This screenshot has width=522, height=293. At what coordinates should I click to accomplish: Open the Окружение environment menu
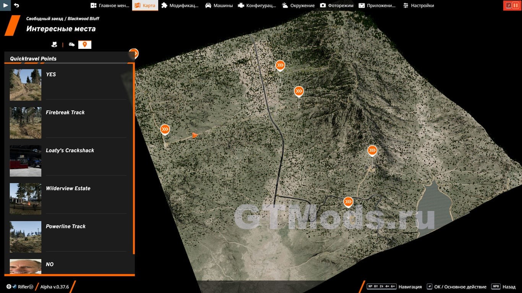(x=298, y=5)
